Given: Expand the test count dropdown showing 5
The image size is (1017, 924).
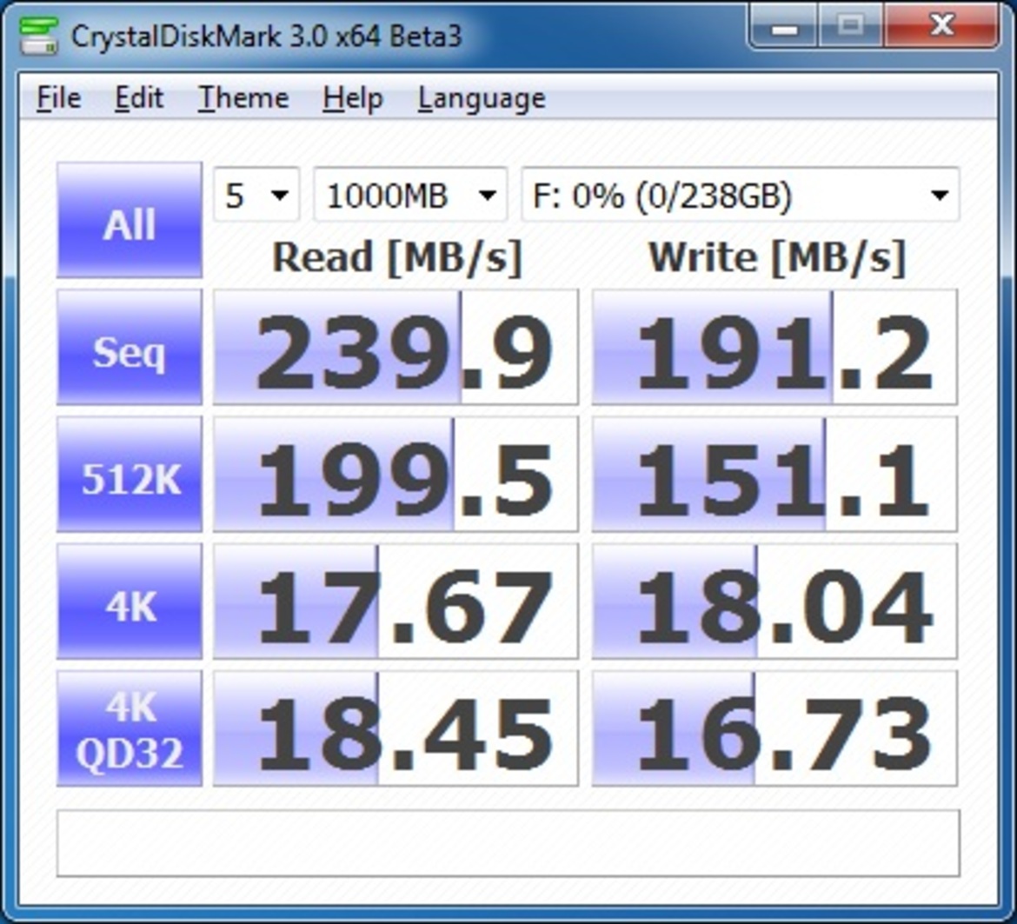Looking at the screenshot, I should [256, 195].
